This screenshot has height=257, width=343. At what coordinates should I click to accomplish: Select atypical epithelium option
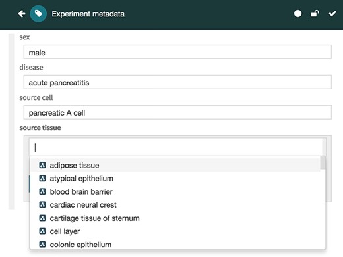(175, 178)
